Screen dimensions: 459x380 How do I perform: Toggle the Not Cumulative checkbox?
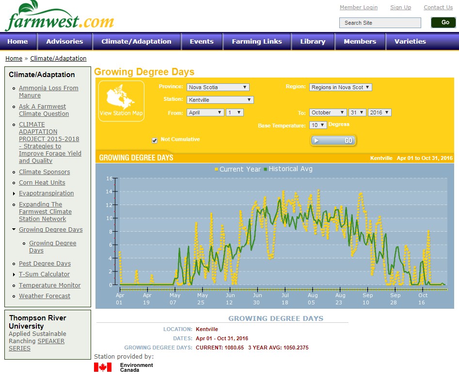pos(155,140)
